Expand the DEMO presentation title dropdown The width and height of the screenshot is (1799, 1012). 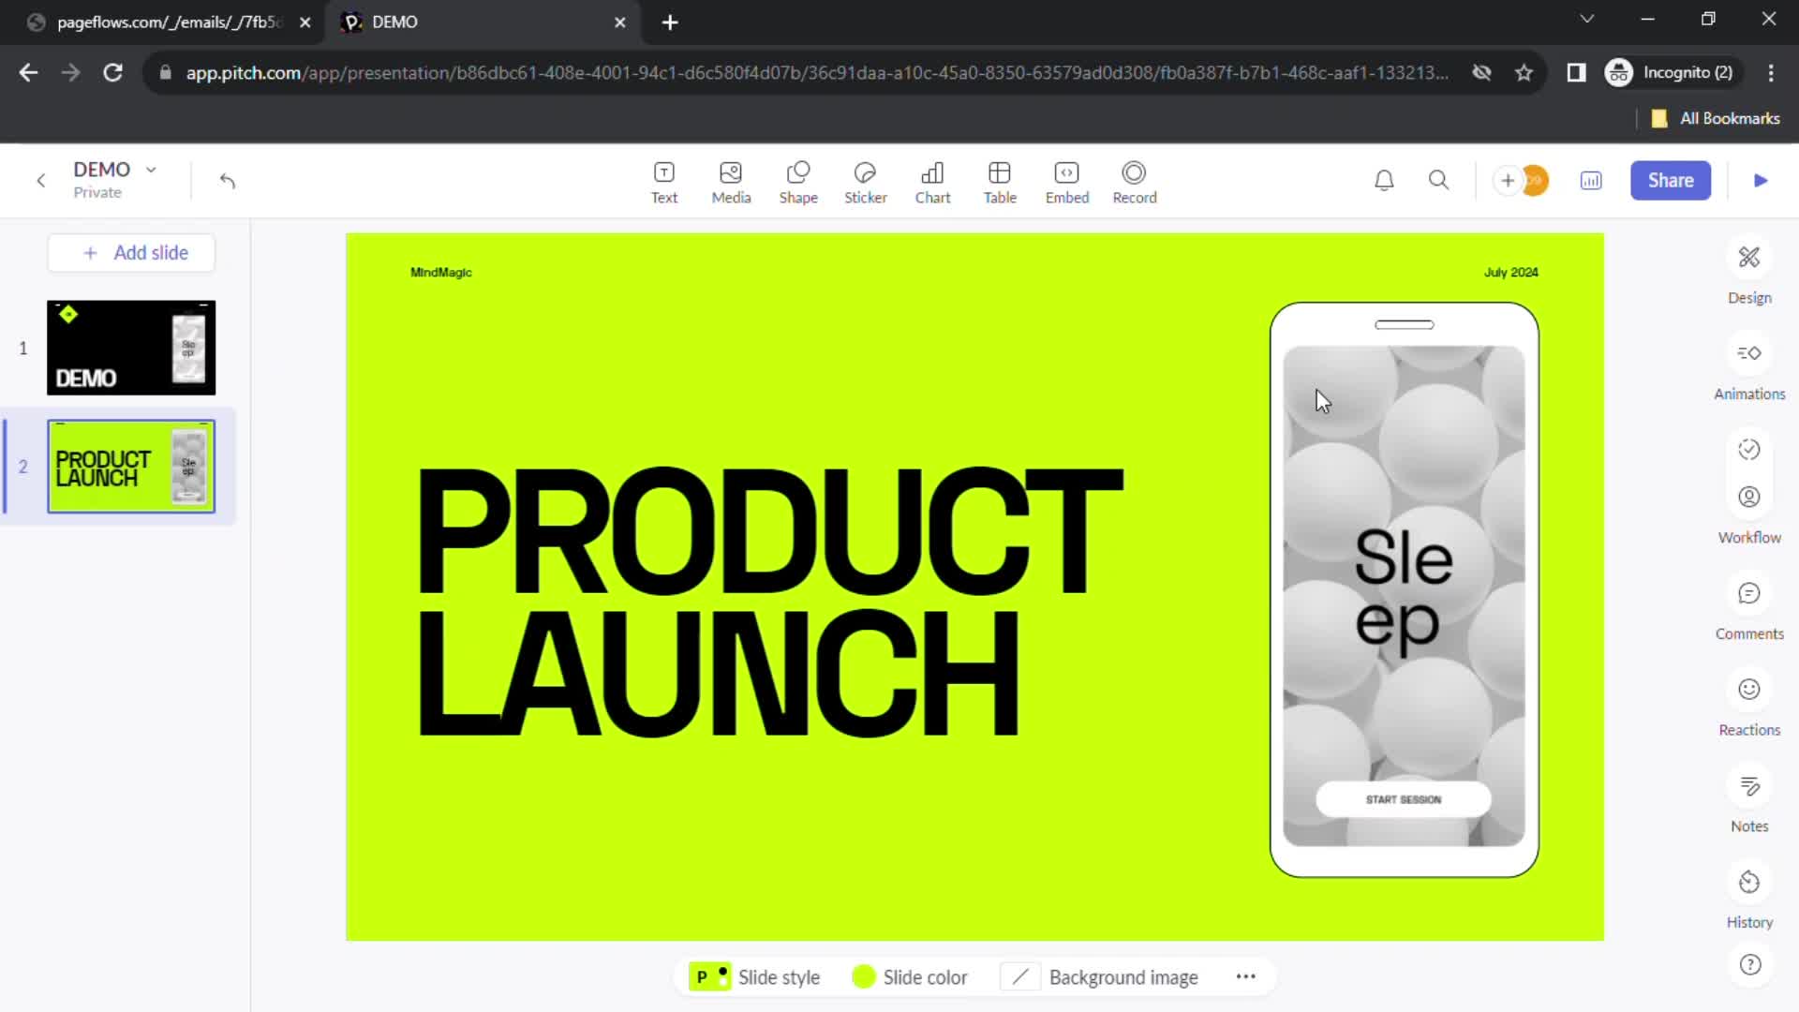coord(151,168)
